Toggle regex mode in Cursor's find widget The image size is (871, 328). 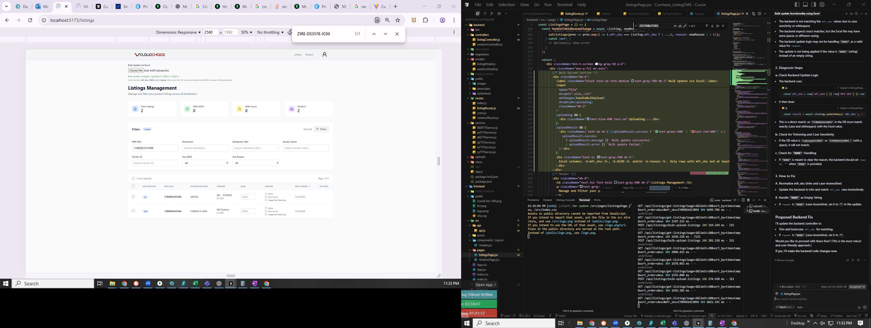point(685,26)
